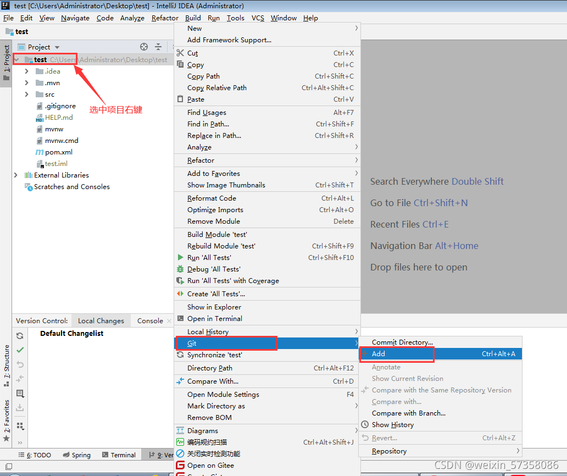The width and height of the screenshot is (567, 476).
Task: Click the Run with Coverage shield icon
Action: pyautogui.click(x=180, y=280)
